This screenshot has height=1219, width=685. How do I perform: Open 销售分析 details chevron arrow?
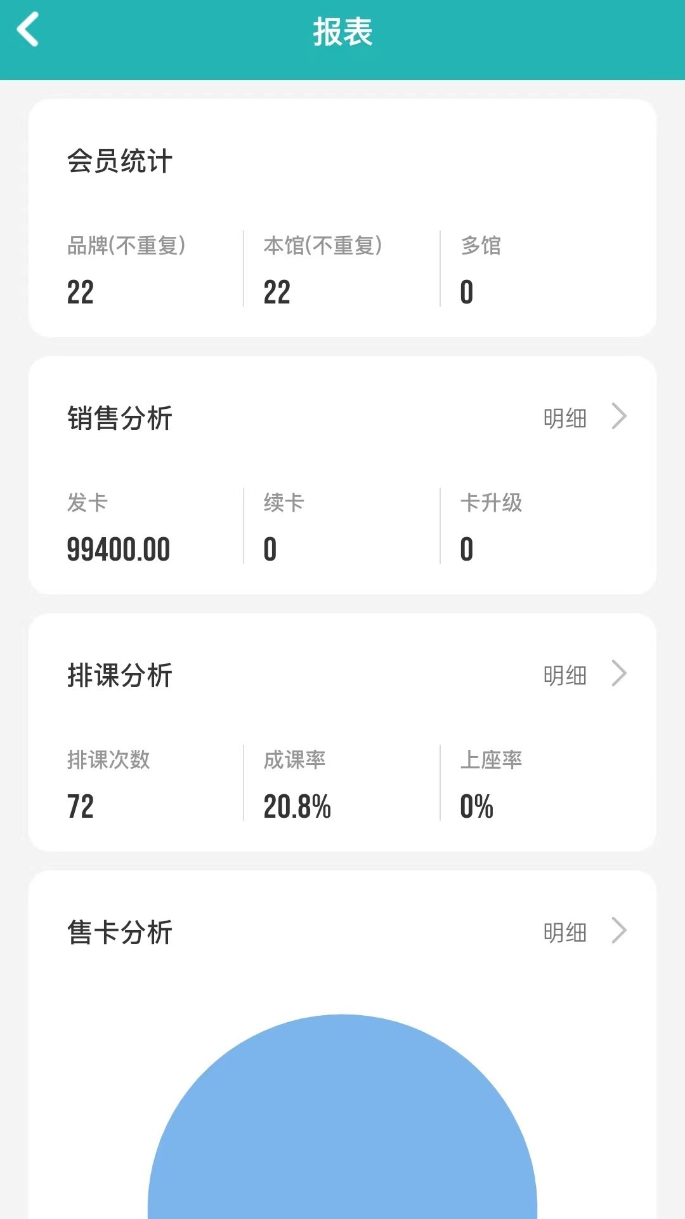pyautogui.click(x=619, y=417)
